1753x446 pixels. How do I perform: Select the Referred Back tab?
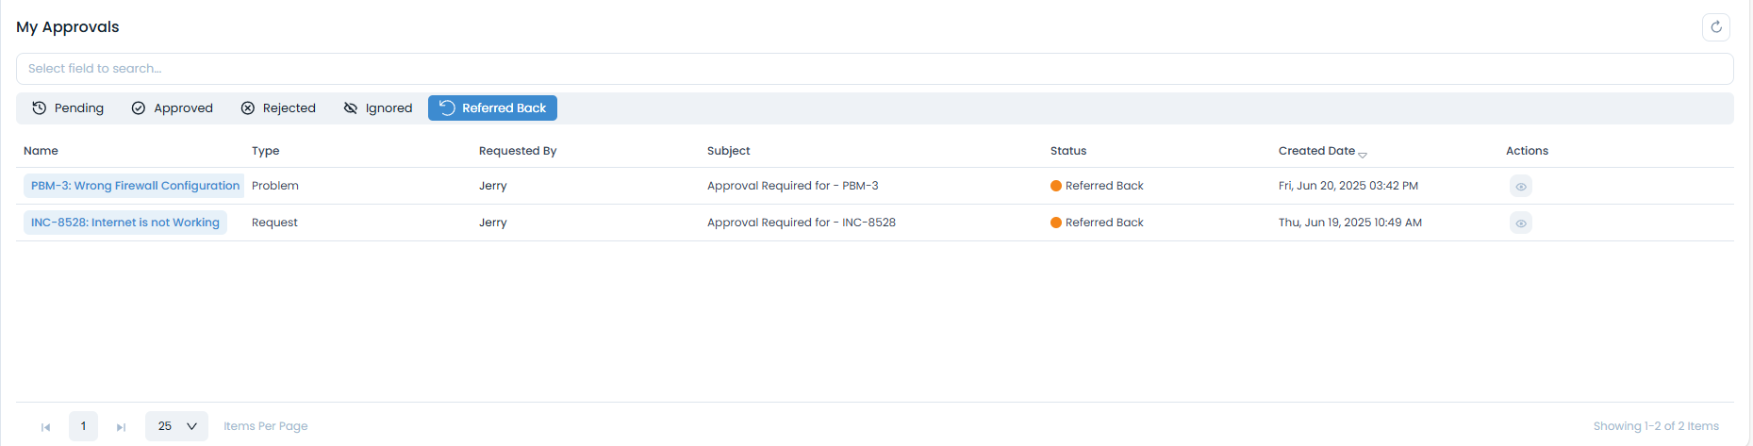tap(492, 108)
